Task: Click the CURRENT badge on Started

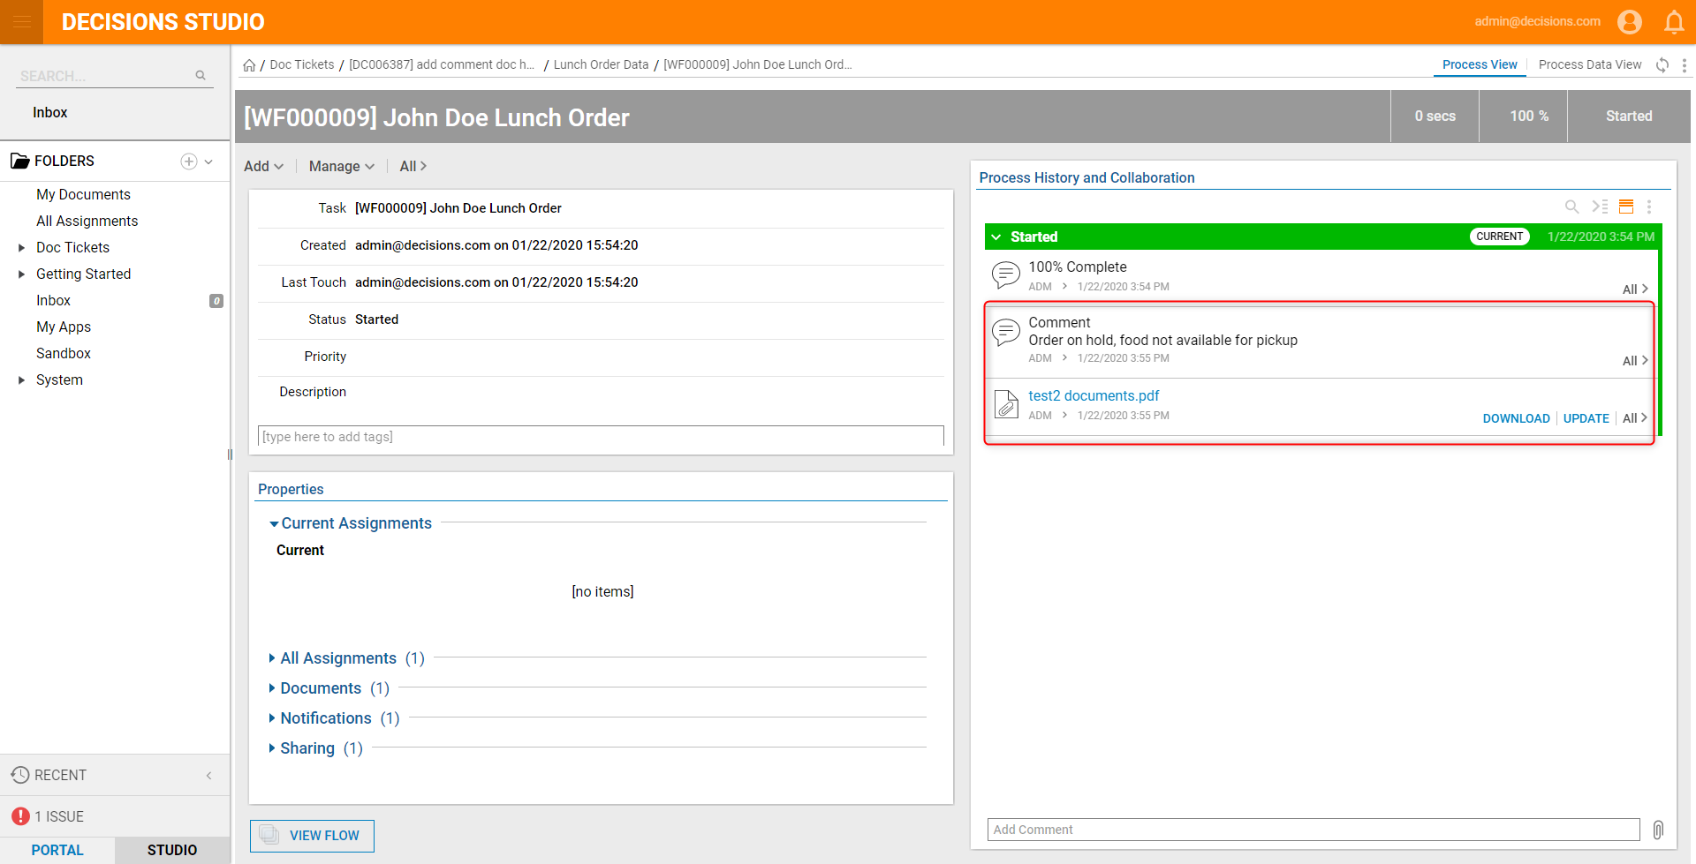Action: pos(1499,237)
